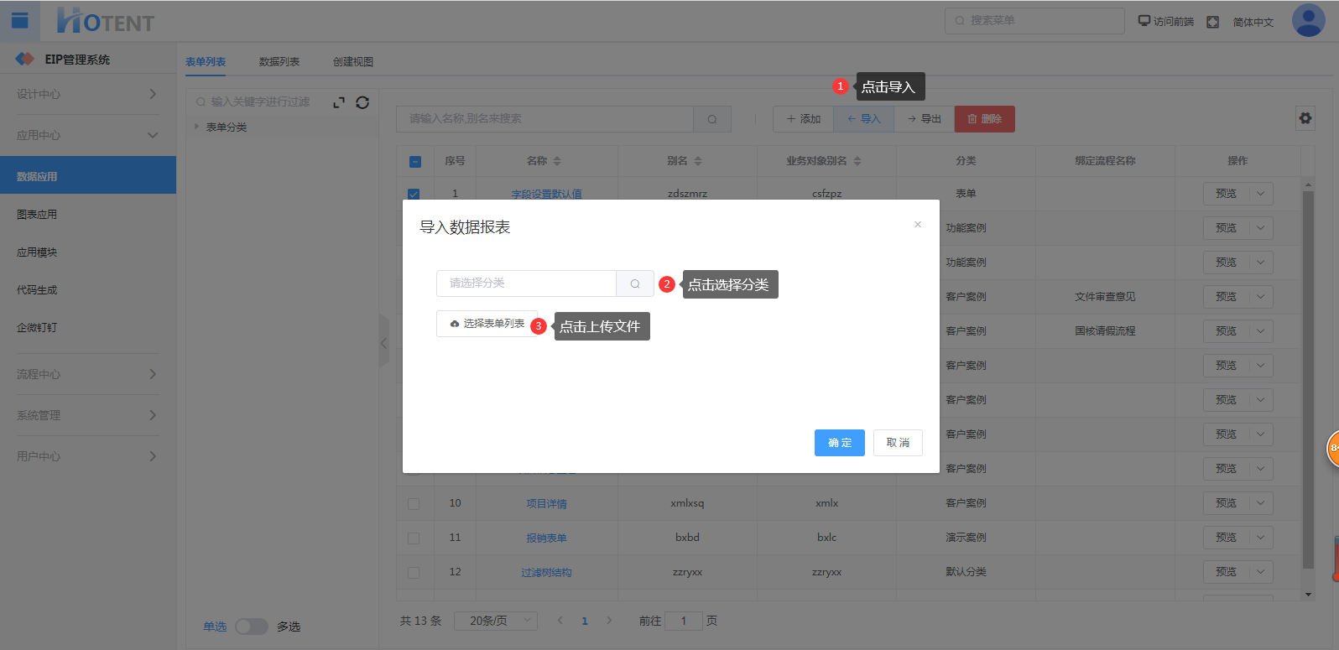Image resolution: width=1339 pixels, height=650 pixels.
Task: Expand the category tree panel icon
Action: click(339, 102)
